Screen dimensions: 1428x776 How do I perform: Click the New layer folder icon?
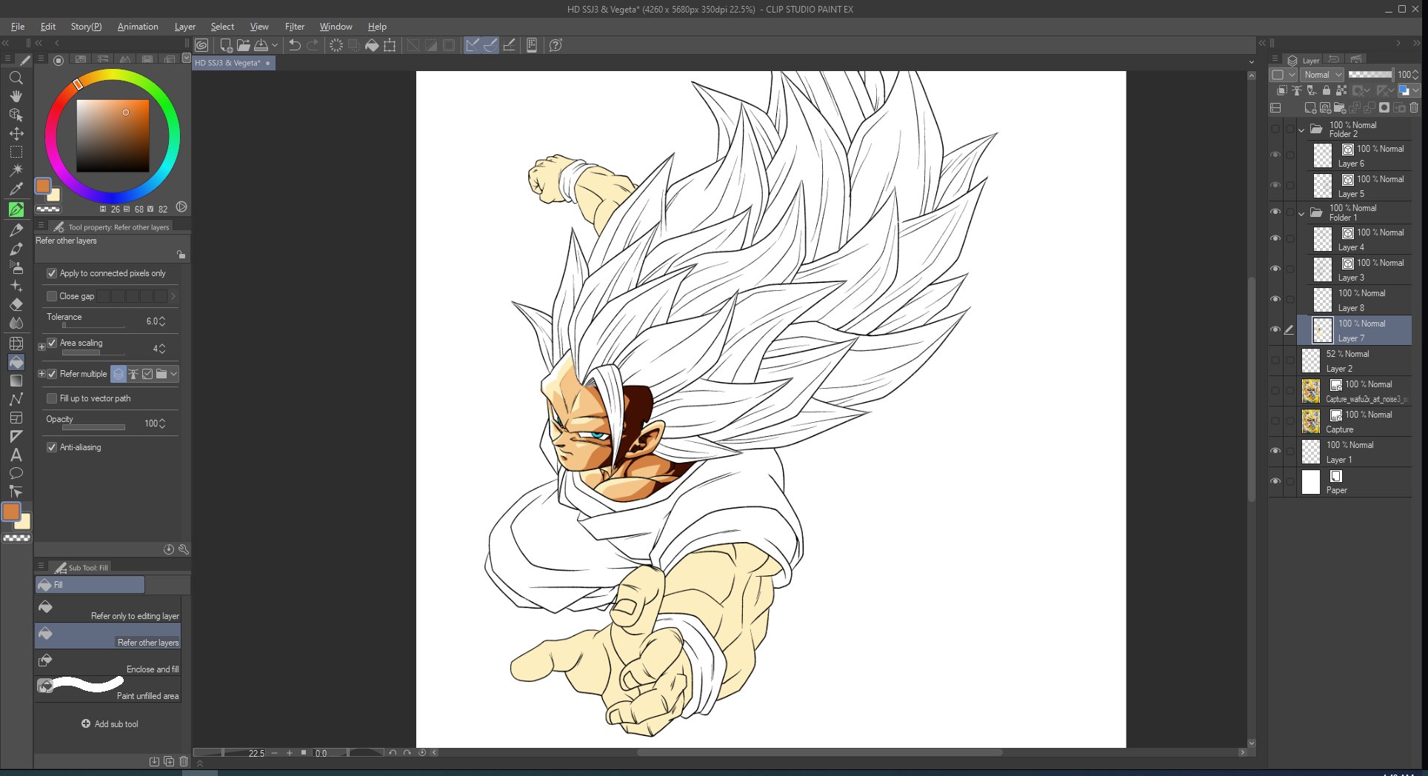coord(1339,108)
